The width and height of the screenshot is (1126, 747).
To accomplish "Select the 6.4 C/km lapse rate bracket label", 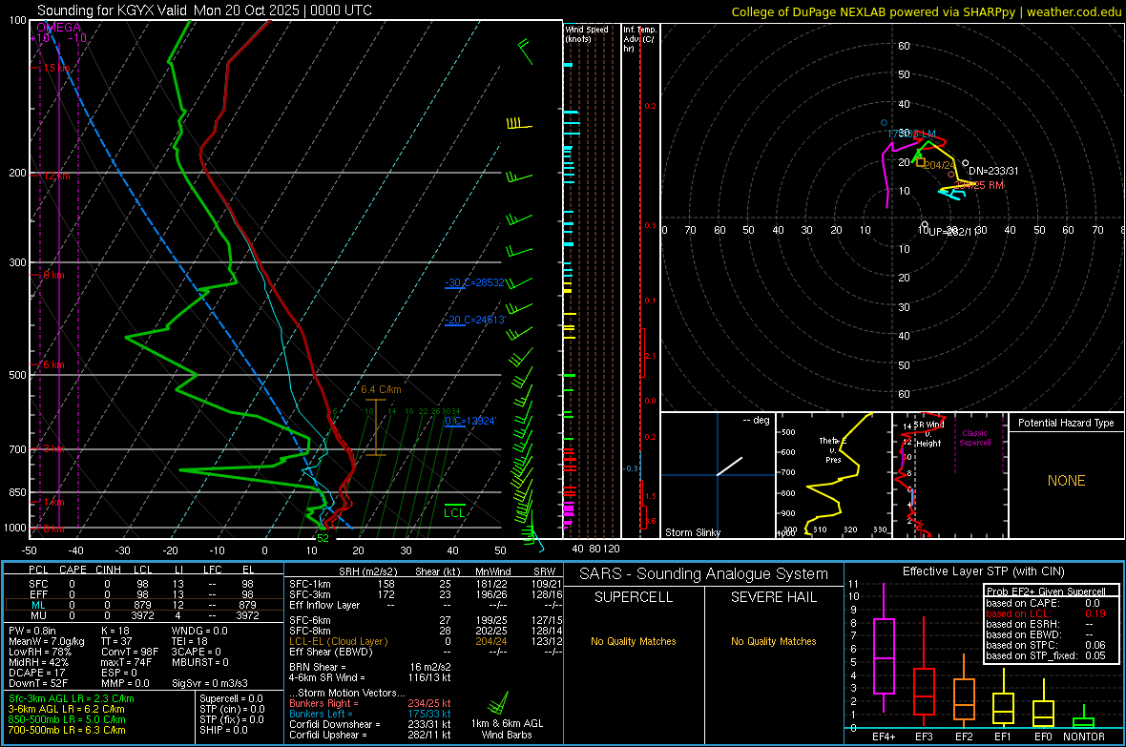I will (x=381, y=389).
